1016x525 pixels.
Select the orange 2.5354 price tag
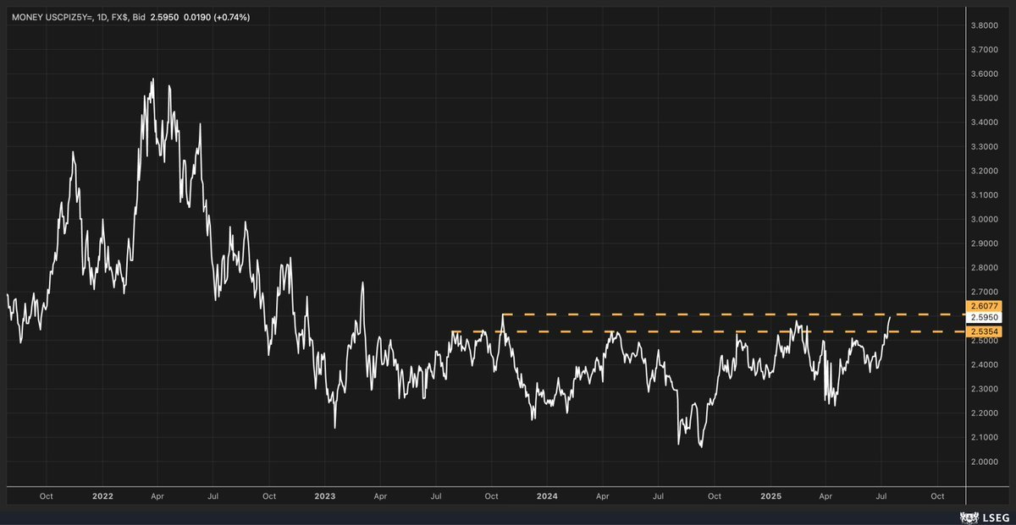tap(981, 330)
